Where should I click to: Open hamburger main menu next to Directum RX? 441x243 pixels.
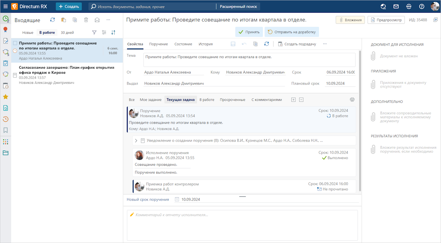[x=5, y=6]
